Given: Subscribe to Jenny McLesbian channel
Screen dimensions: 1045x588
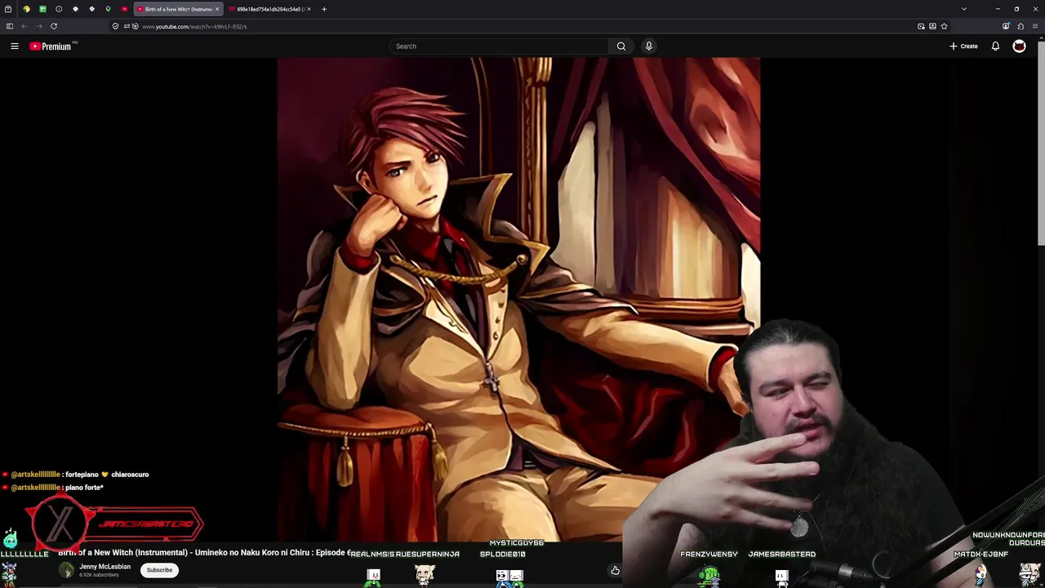Looking at the screenshot, I should click(159, 570).
